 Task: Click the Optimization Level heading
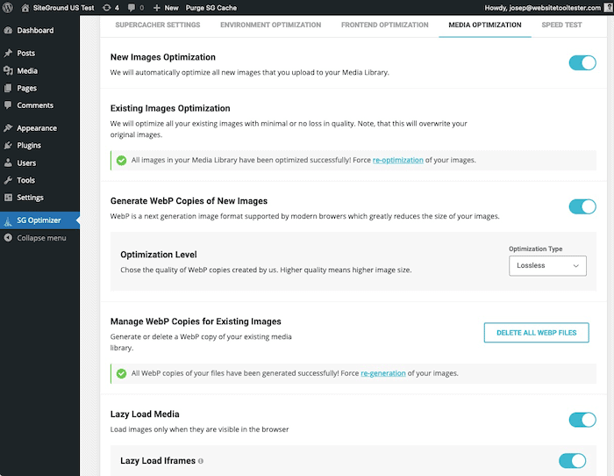pos(159,255)
